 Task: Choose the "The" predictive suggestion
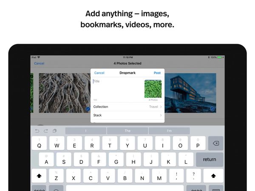tap(127, 131)
